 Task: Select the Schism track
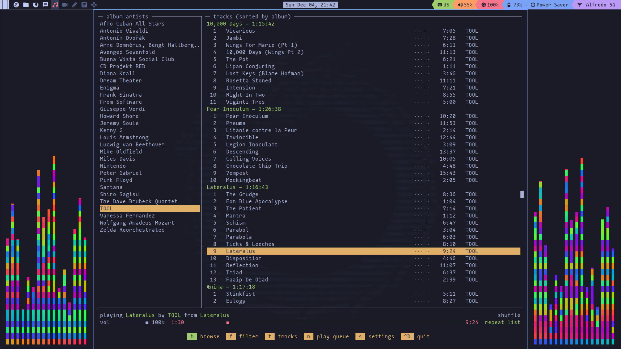click(363, 223)
